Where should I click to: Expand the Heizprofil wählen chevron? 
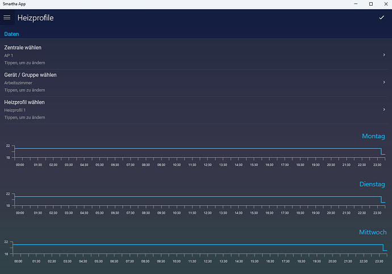point(384,110)
